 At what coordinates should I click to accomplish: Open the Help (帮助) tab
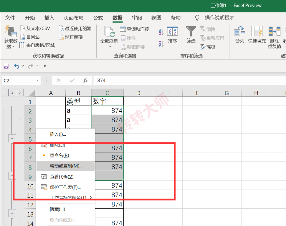(176, 18)
